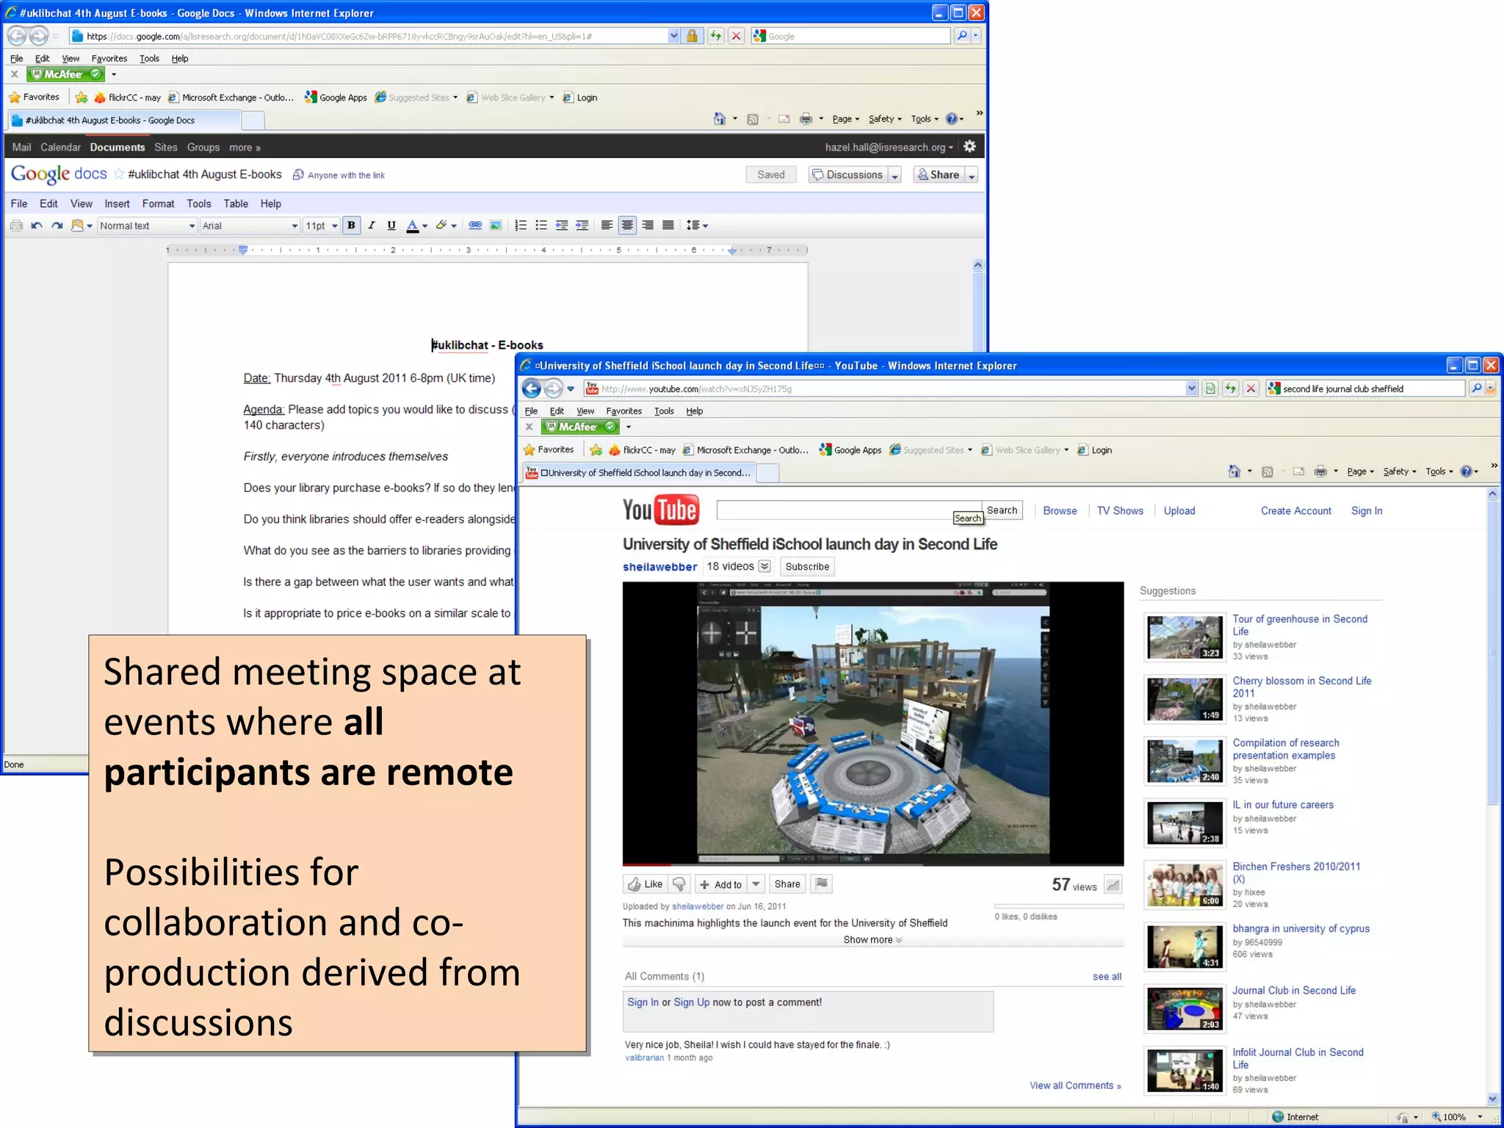1504x1128 pixels.
Task: Click Calendar in the Google apps bar
Action: click(60, 147)
